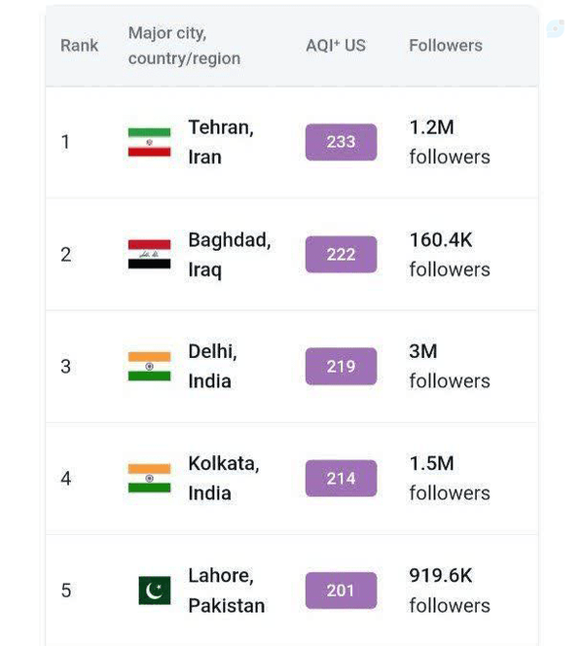This screenshot has height=646, width=584.
Task: Click the India flag beside Delhi
Action: pyautogui.click(x=149, y=366)
